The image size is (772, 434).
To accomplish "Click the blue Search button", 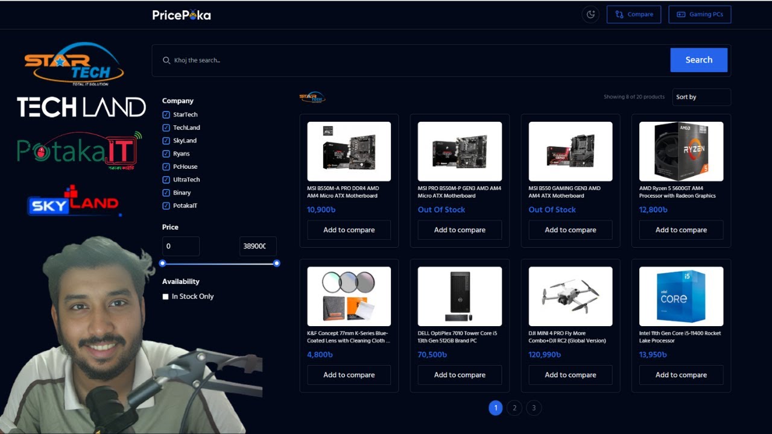I will click(698, 60).
